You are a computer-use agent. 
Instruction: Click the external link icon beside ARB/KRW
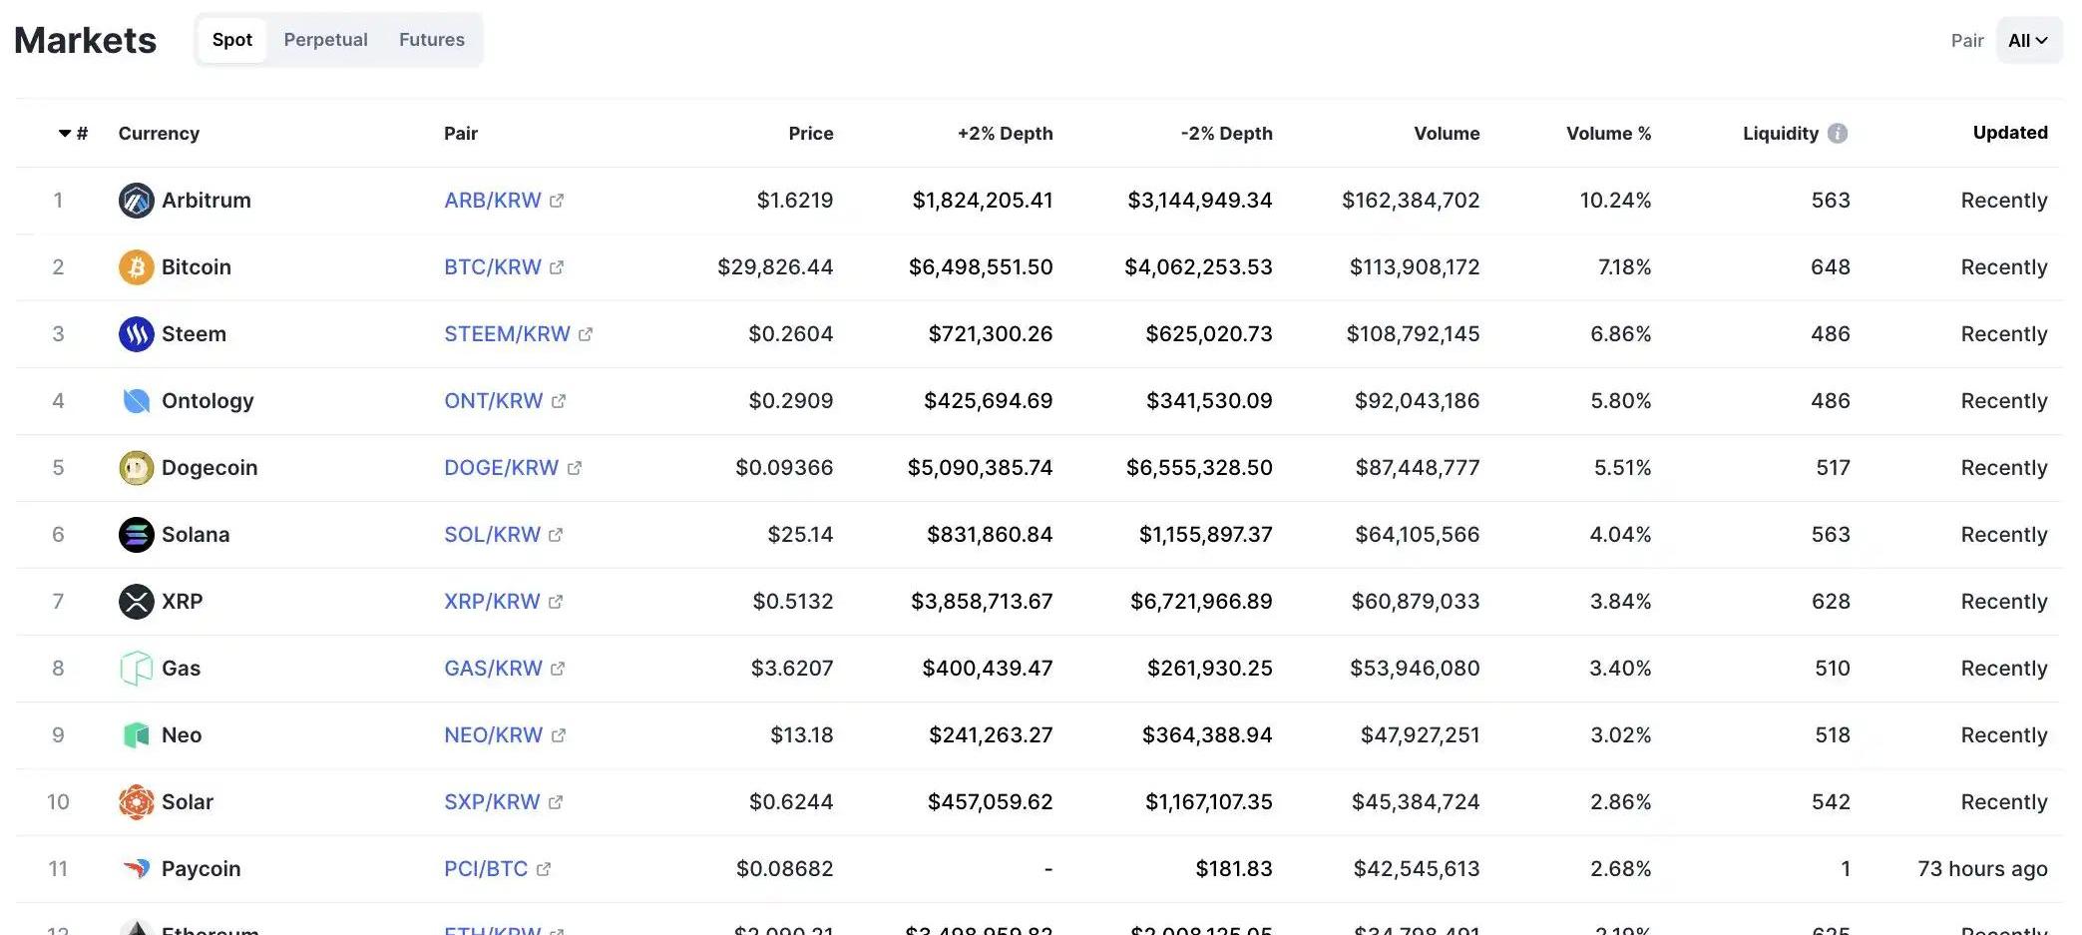(557, 201)
